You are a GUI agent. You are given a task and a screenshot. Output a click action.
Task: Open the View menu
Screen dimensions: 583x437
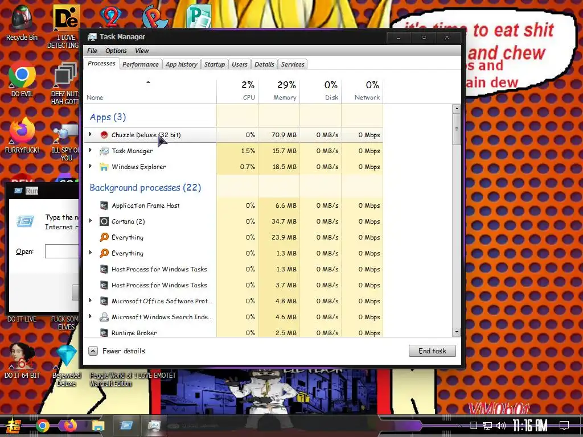pos(142,51)
